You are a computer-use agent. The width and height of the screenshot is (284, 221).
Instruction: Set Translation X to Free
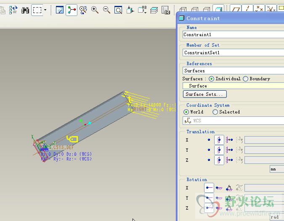click(209, 140)
